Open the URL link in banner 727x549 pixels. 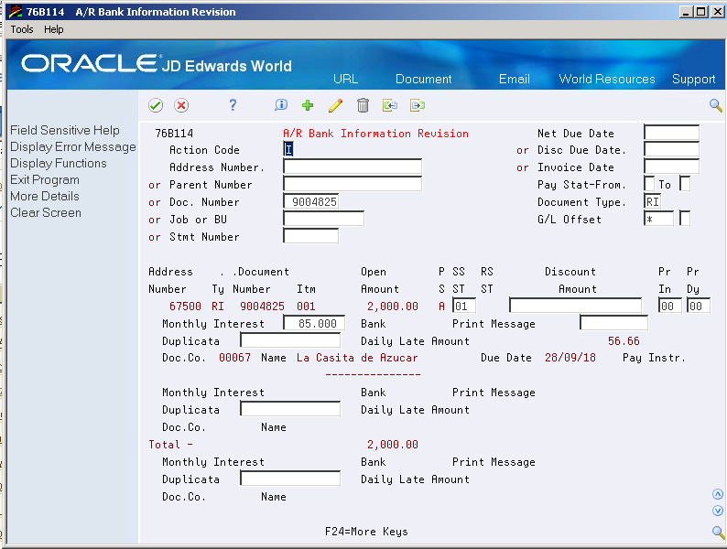(345, 79)
